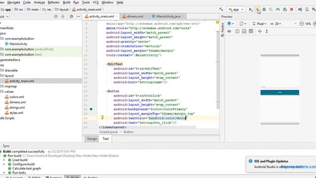The height and width of the screenshot is (178, 316).
Task: Click the layout breadcrumb in navigation bar
Action: click(x=62, y=9)
